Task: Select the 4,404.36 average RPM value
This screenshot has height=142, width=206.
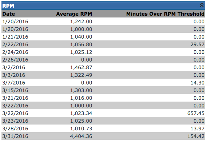Action: click(81, 136)
